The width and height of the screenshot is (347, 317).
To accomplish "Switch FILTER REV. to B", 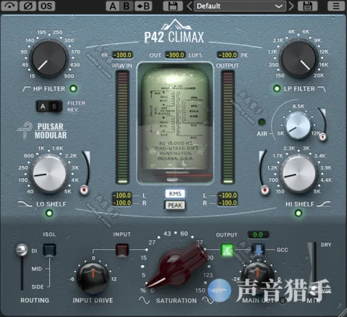I will pos(55,106).
